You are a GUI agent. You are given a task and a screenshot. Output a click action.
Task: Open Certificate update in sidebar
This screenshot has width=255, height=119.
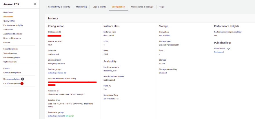(x=12, y=84)
